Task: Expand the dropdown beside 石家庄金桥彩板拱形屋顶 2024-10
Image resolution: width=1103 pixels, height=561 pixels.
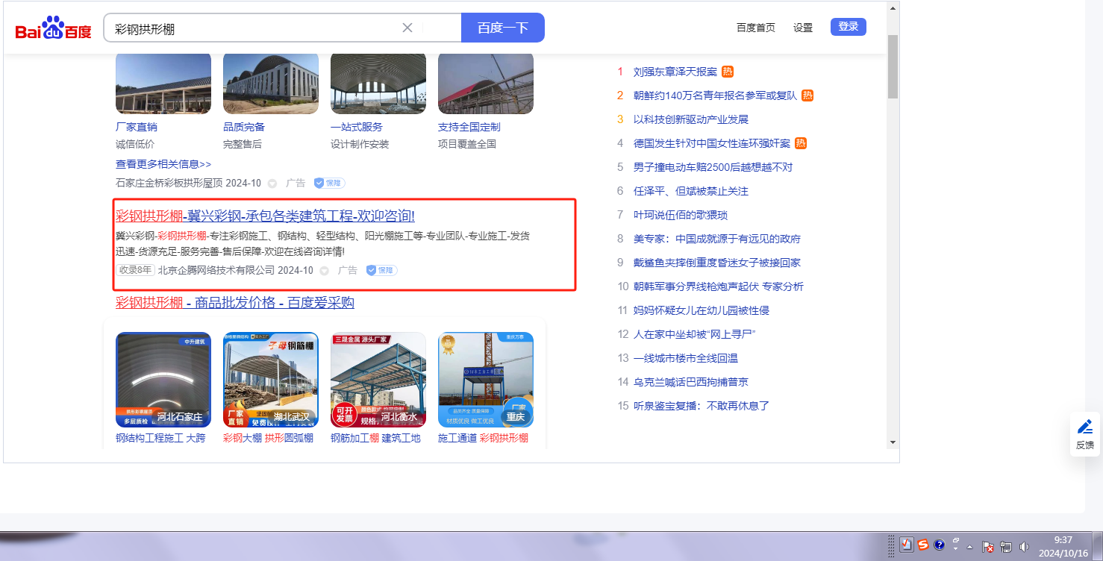Action: 272,184
